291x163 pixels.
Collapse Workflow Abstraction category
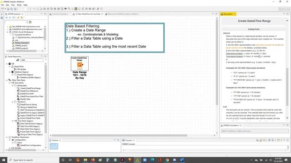coord(7,137)
